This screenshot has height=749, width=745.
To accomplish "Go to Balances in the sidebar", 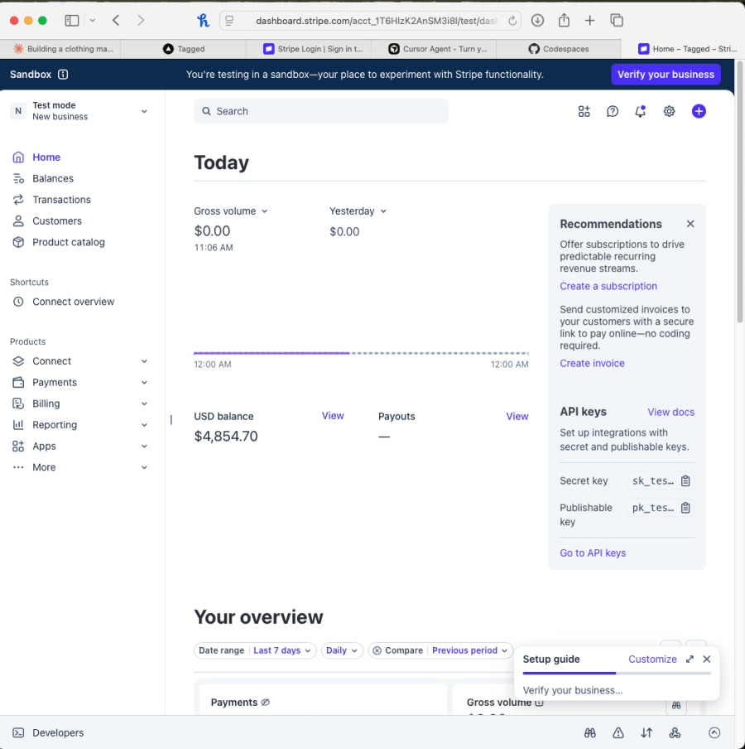I will (52, 179).
